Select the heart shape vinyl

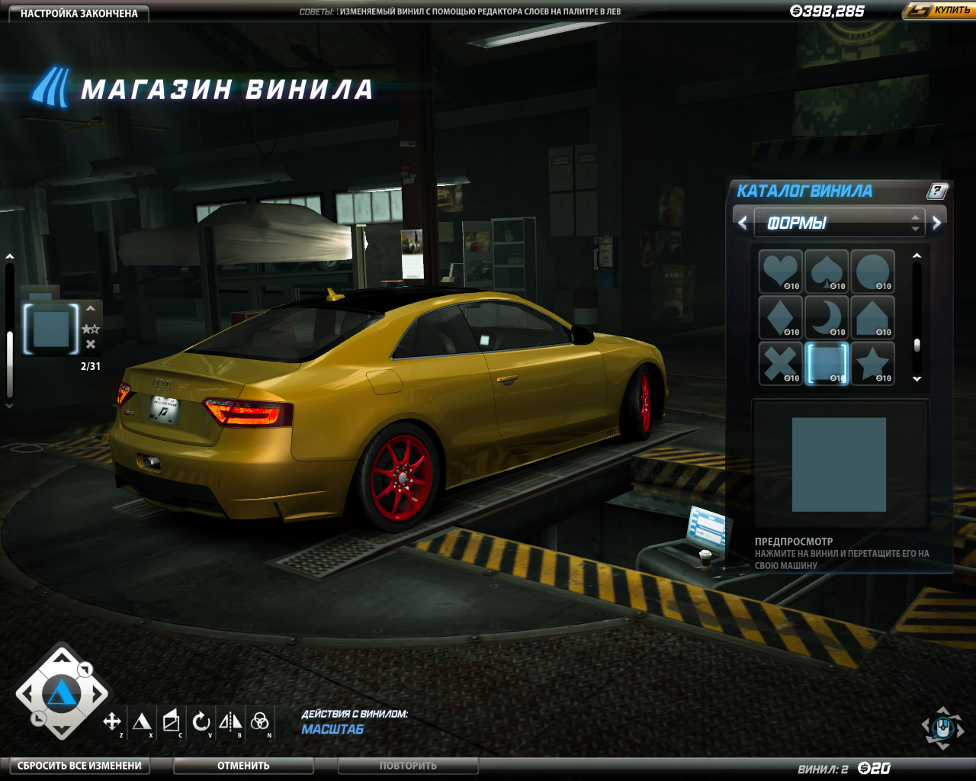tap(781, 272)
